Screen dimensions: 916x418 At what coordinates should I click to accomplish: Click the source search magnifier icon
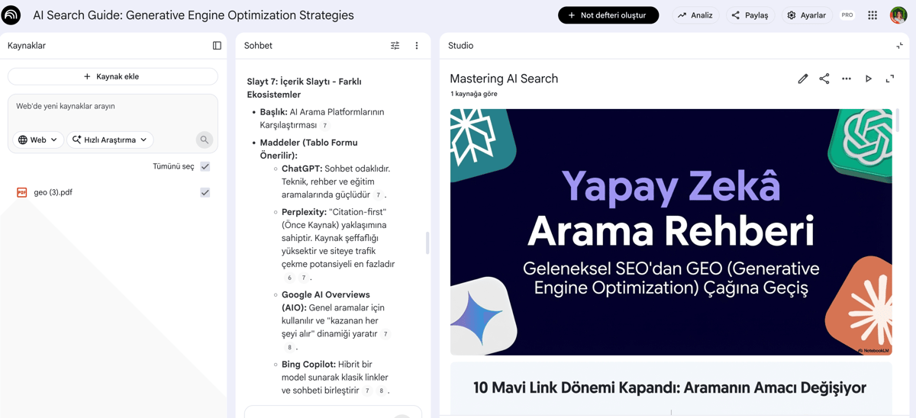point(204,140)
